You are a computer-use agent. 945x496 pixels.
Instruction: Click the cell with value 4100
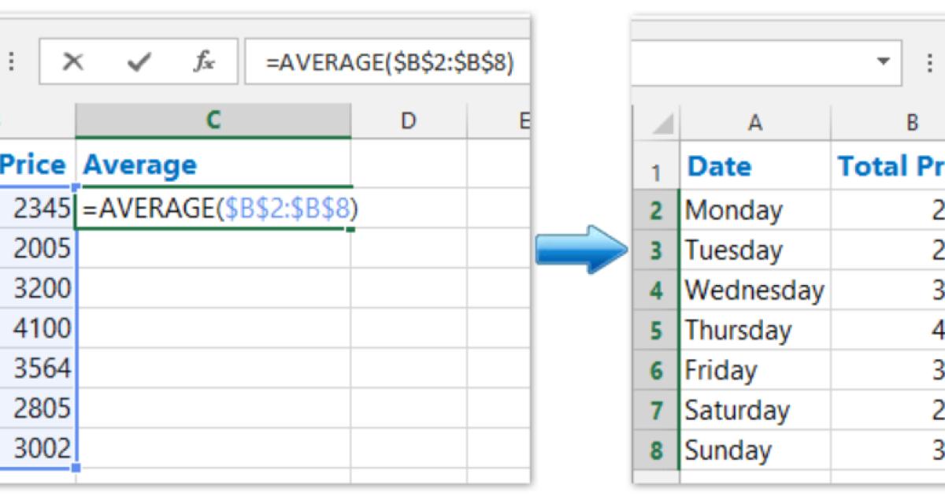point(39,328)
